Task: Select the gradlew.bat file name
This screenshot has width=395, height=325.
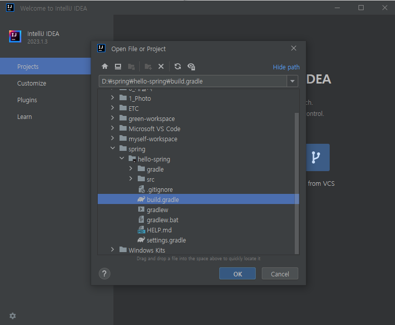Action: tap(163, 220)
